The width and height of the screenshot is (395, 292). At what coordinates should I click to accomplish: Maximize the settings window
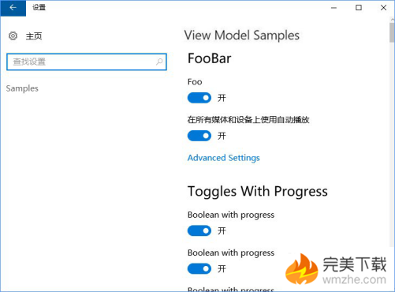359,8
